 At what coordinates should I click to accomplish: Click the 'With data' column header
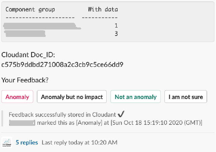(103, 9)
